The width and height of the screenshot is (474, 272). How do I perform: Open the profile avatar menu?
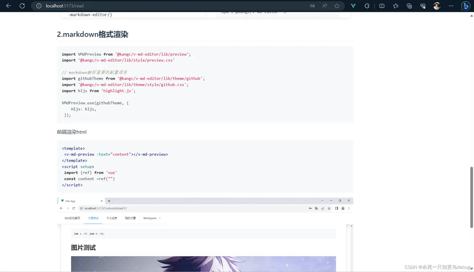pyautogui.click(x=437, y=6)
